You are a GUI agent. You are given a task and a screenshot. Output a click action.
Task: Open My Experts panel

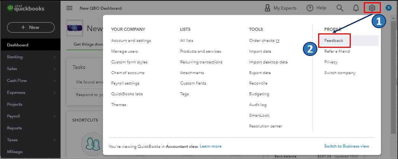coord(280,8)
